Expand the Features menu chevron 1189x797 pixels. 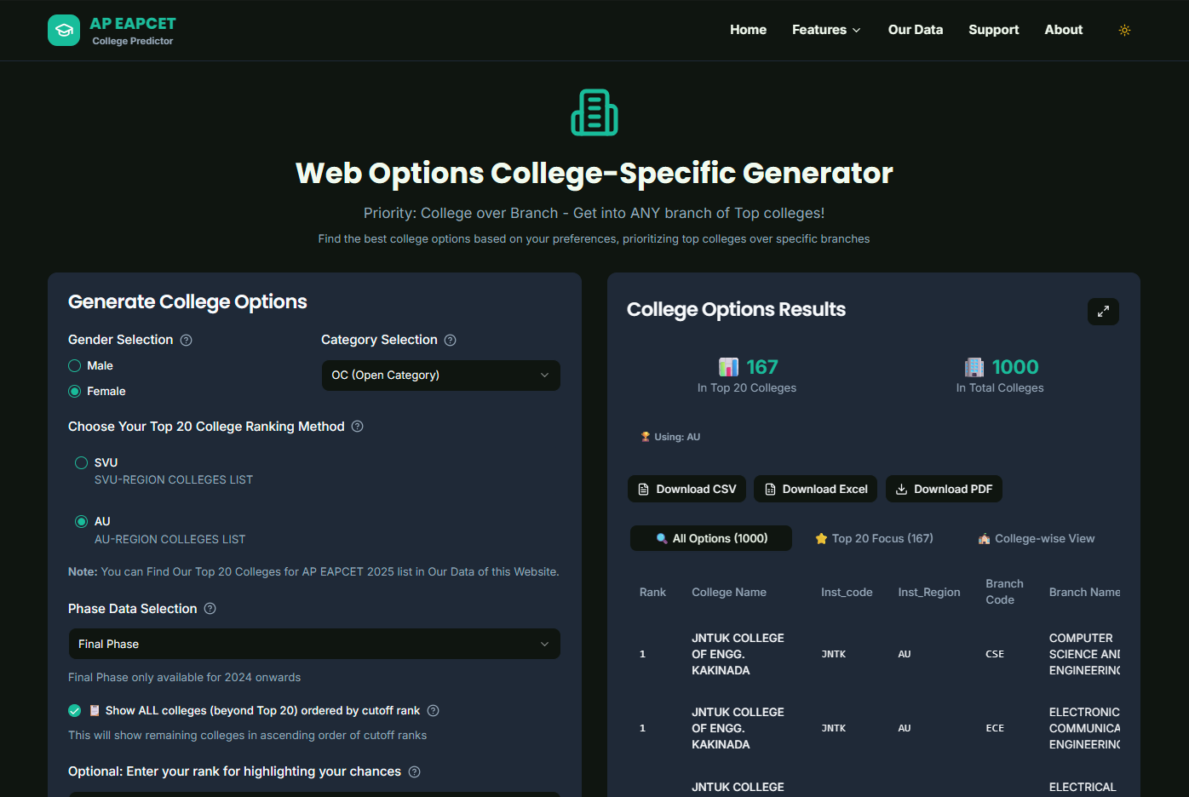(857, 29)
